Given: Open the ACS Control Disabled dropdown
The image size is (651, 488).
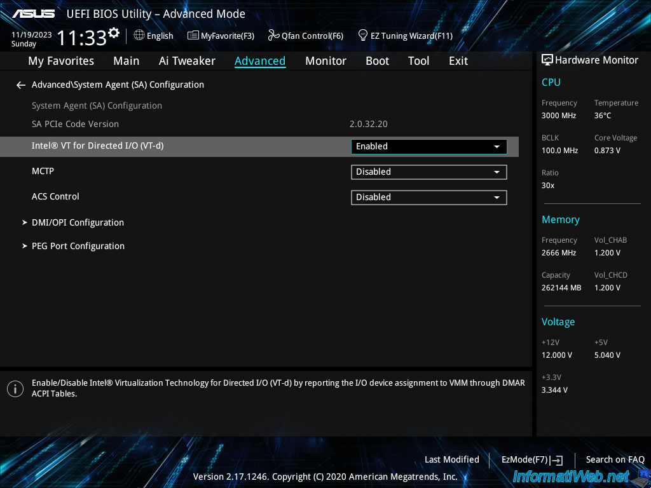Looking at the screenshot, I should click(429, 198).
